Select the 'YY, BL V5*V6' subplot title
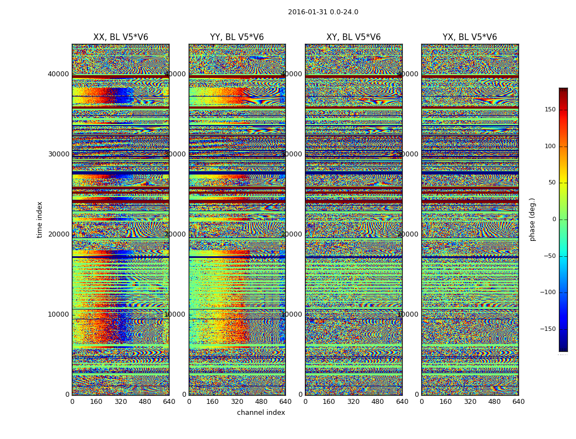The height and width of the screenshot is (439, 576). (x=237, y=37)
